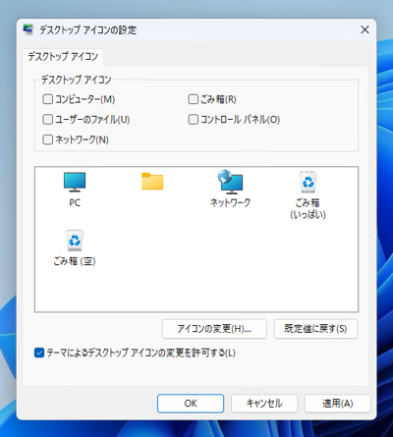Confirm with the OK button

[191, 404]
